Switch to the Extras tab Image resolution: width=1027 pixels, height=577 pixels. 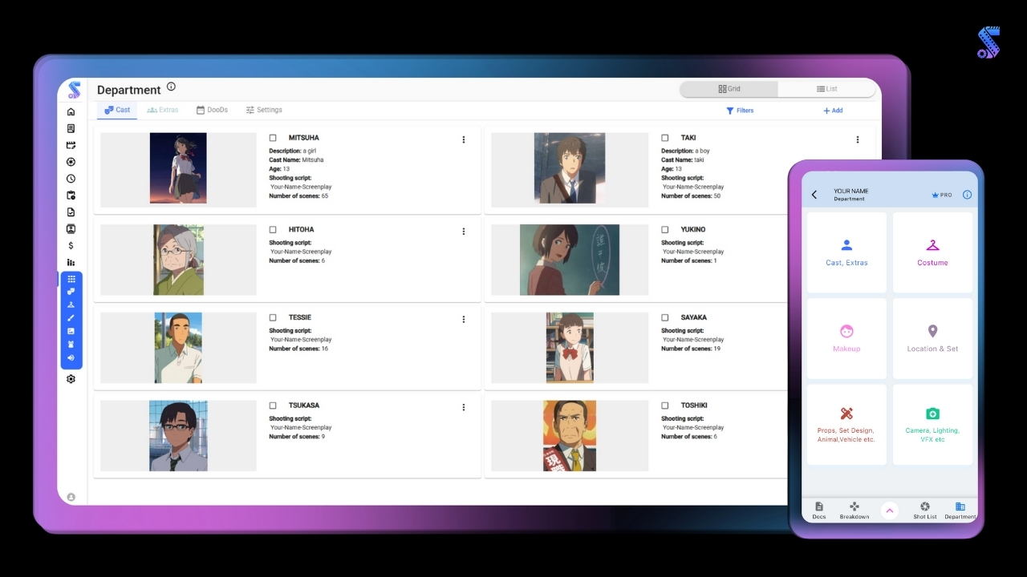point(163,110)
